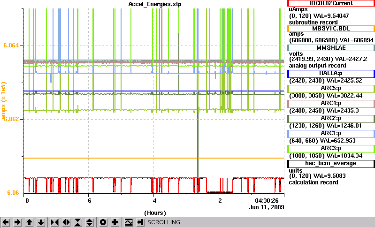Screen dimensions: 375x228
Task: Click the -6 hours x-axis tick label
Action: [x=89, y=201]
